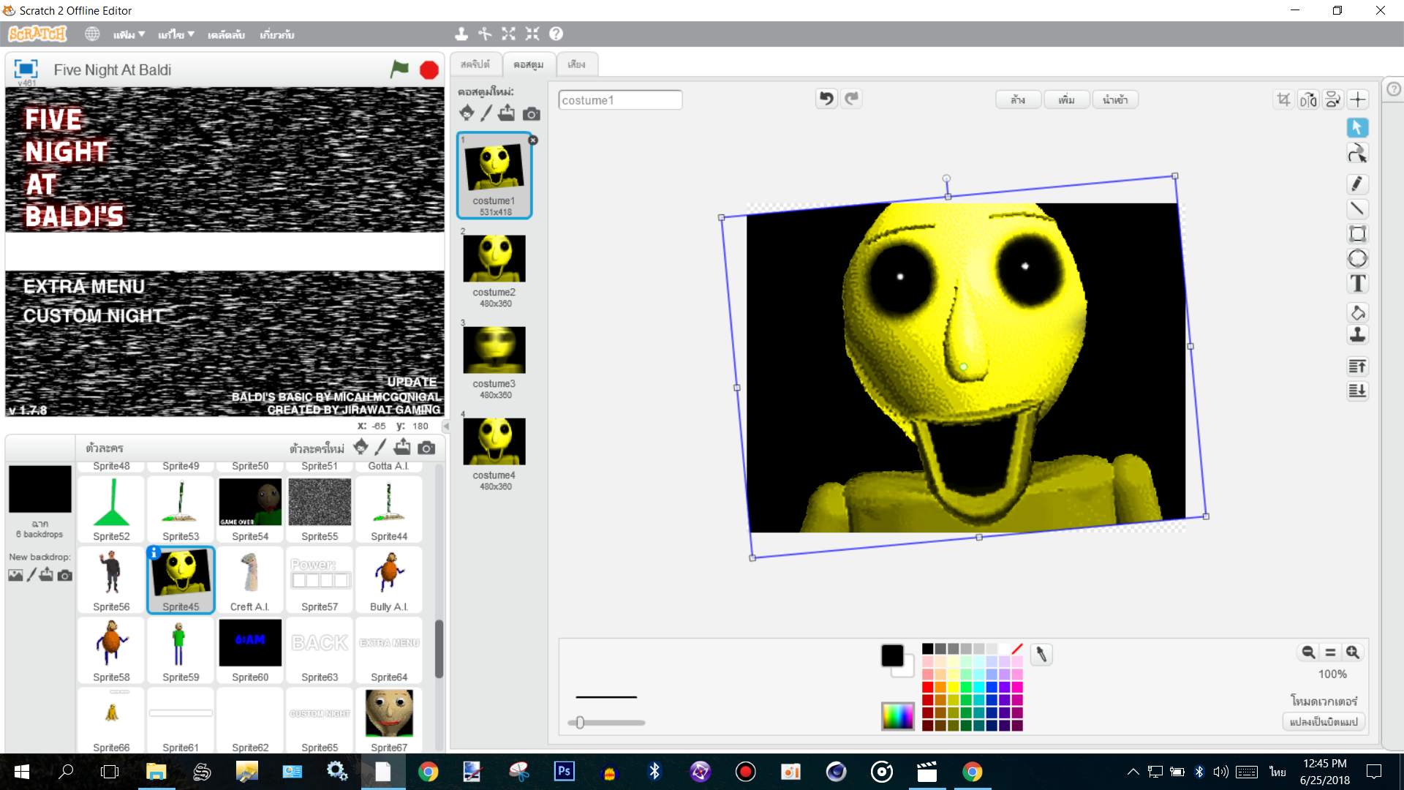
Task: Switch to the สคริปต์ (Scripts) tab
Action: click(476, 64)
